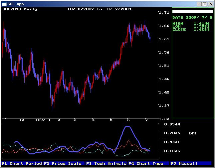Click the white input bar above DATE
The width and height of the screenshot is (215, 168).
click(x=192, y=12)
